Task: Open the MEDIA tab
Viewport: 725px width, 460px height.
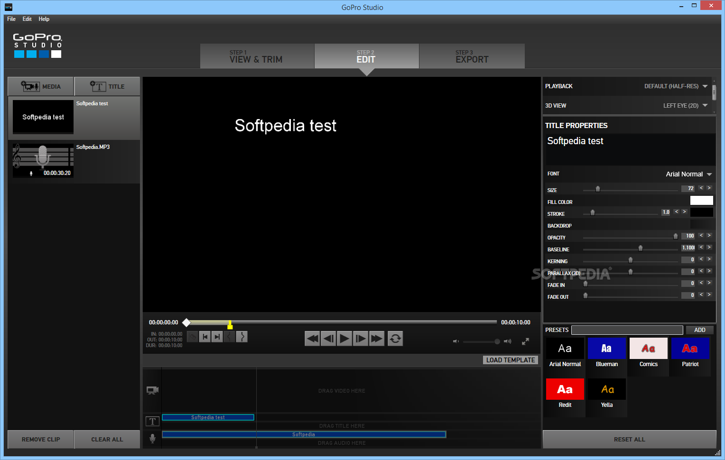Action: coord(41,86)
